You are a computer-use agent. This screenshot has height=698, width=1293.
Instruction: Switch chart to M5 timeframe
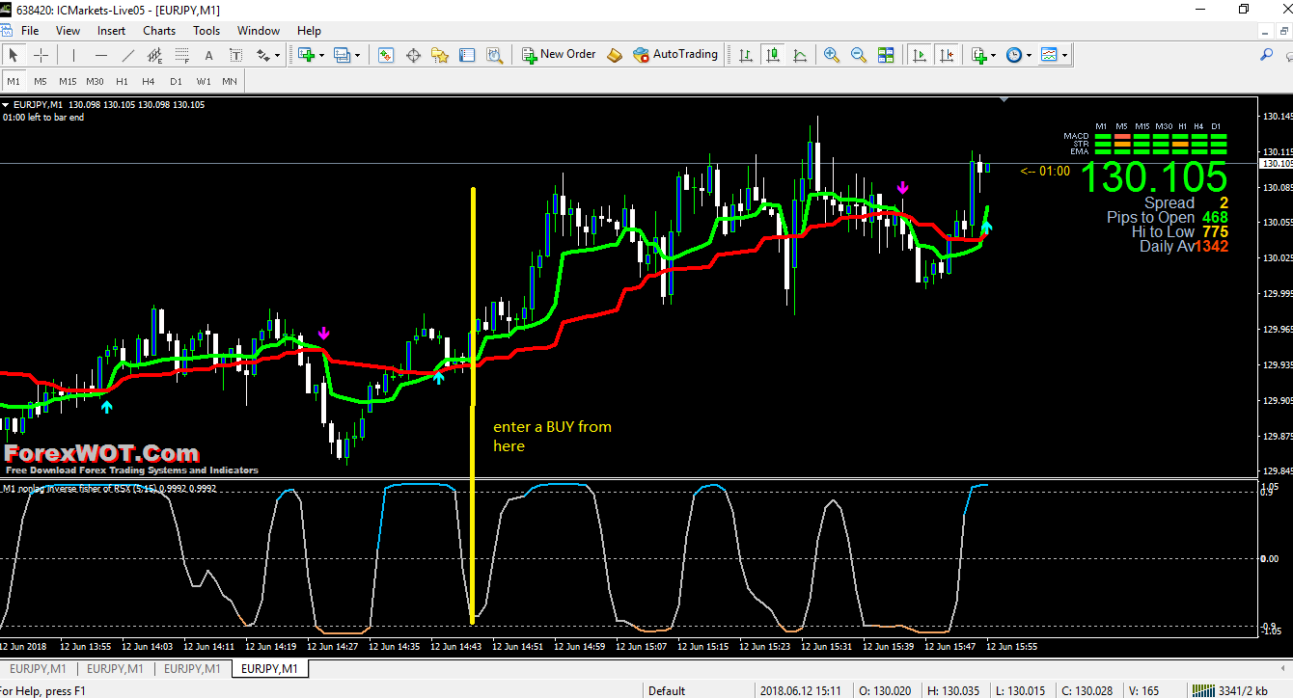click(41, 81)
